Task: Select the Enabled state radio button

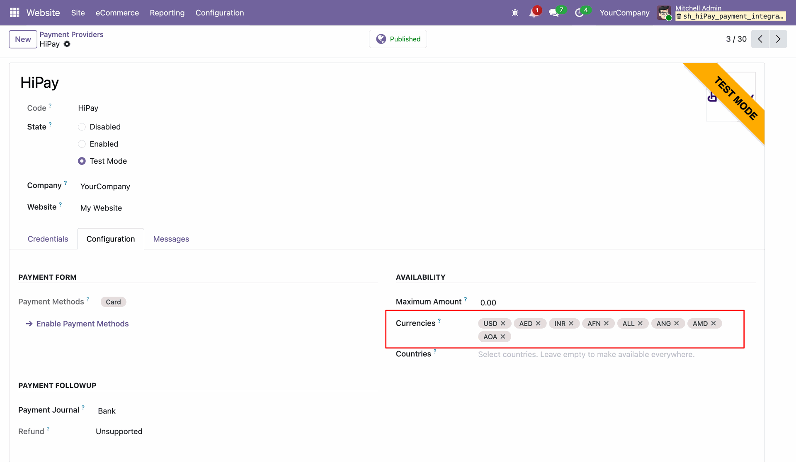Action: point(82,144)
